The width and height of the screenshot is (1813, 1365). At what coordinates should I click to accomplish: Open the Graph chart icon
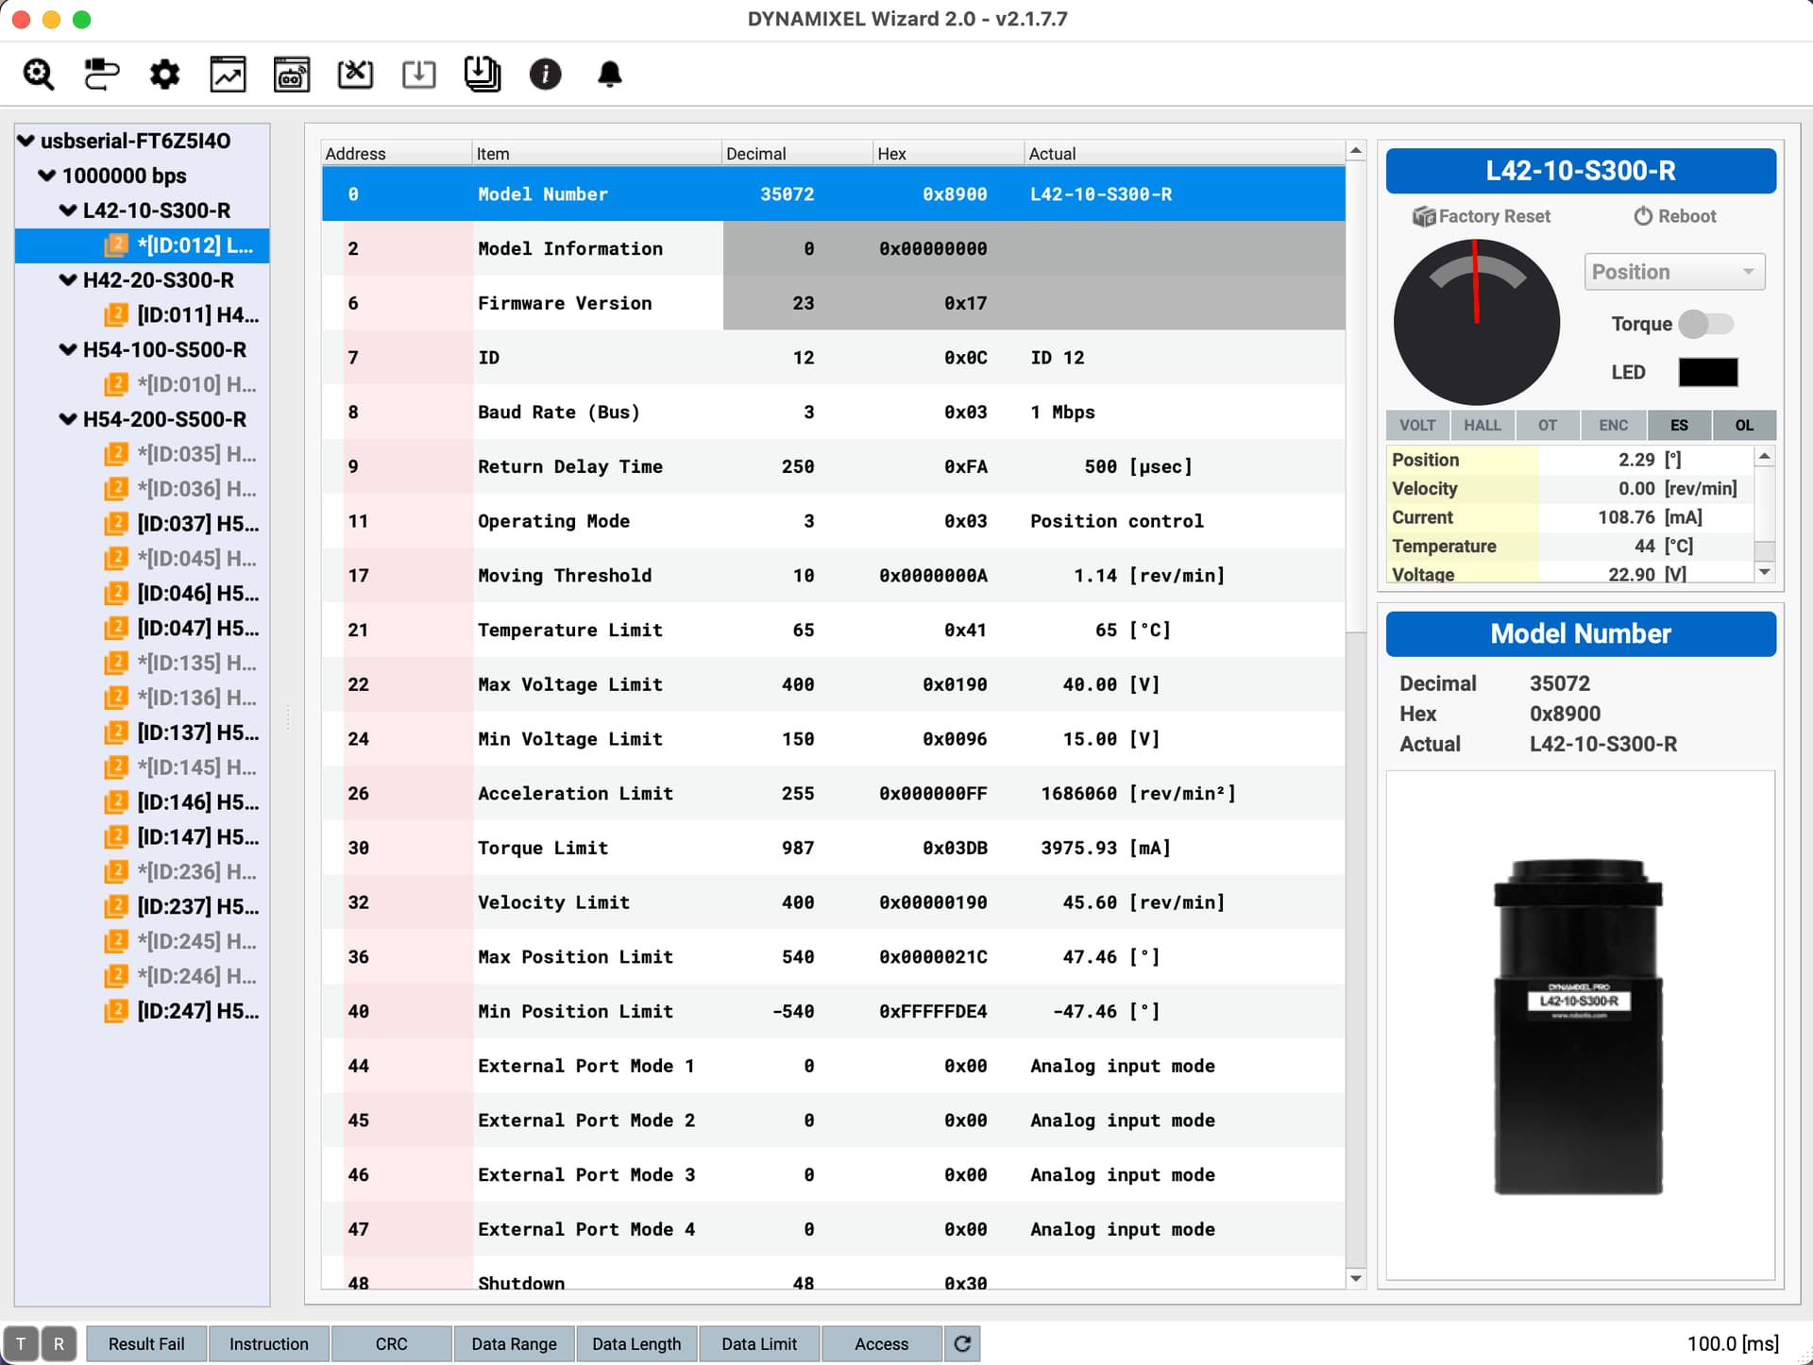coord(228,74)
